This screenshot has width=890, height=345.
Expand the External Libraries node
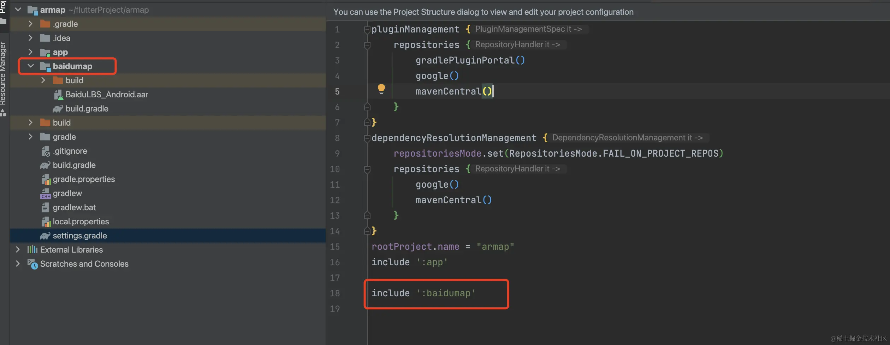[x=18, y=250]
